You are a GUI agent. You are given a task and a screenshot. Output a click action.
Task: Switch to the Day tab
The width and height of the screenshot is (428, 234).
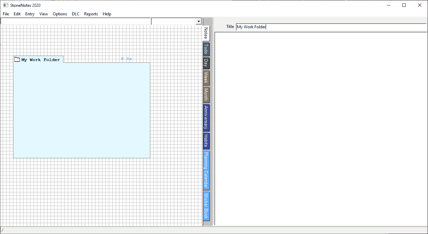pyautogui.click(x=206, y=63)
